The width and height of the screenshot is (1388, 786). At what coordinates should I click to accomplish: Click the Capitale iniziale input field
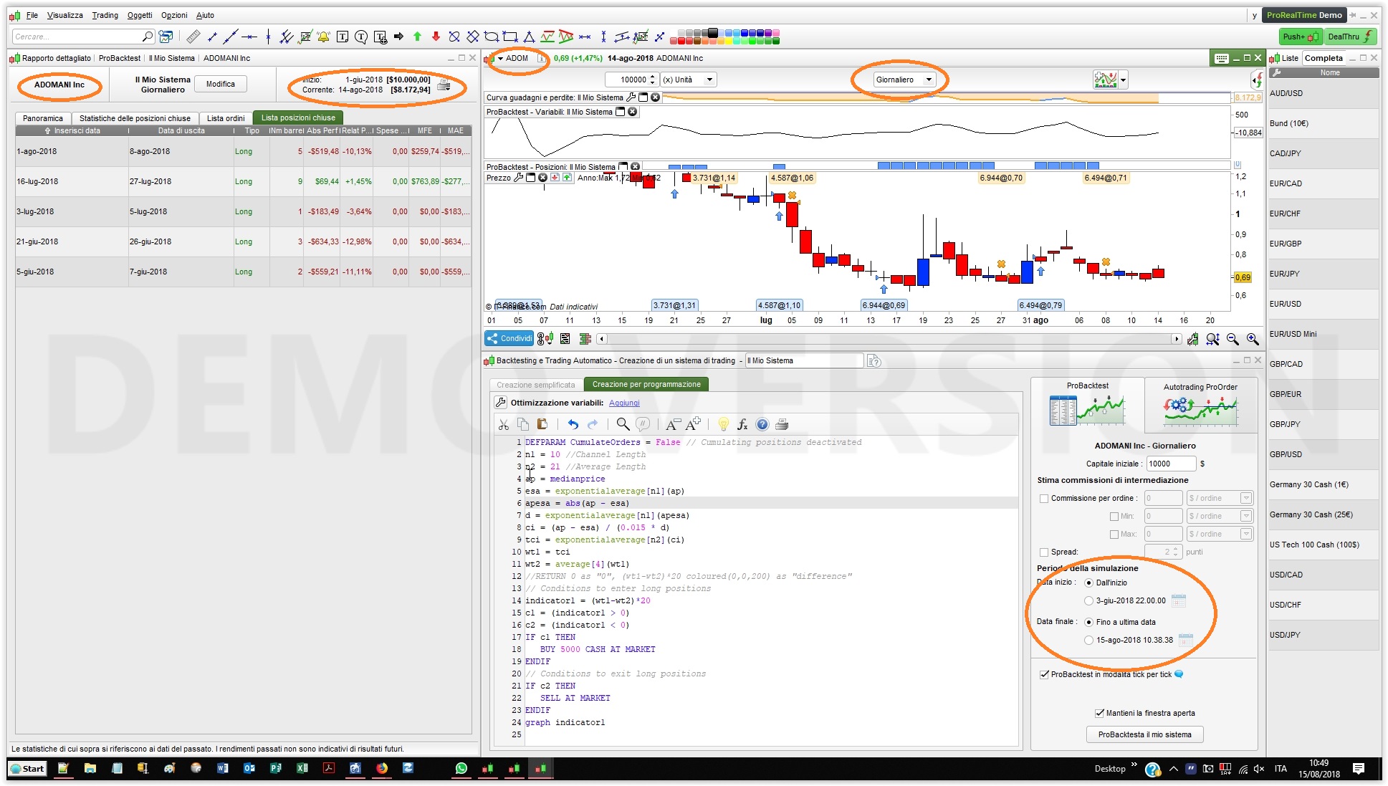[1170, 464]
